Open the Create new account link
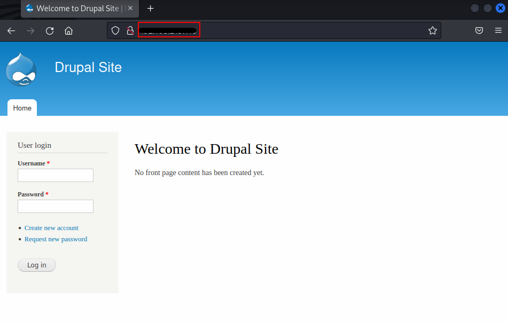The height and width of the screenshot is (324, 508). 51,228
